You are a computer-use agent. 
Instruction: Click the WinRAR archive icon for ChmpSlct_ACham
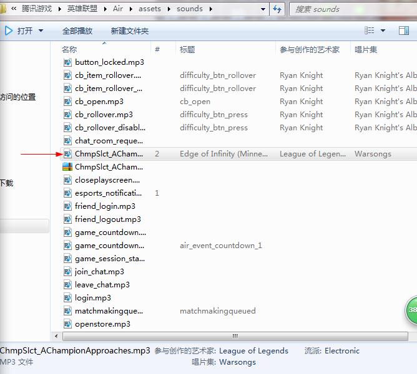67,167
